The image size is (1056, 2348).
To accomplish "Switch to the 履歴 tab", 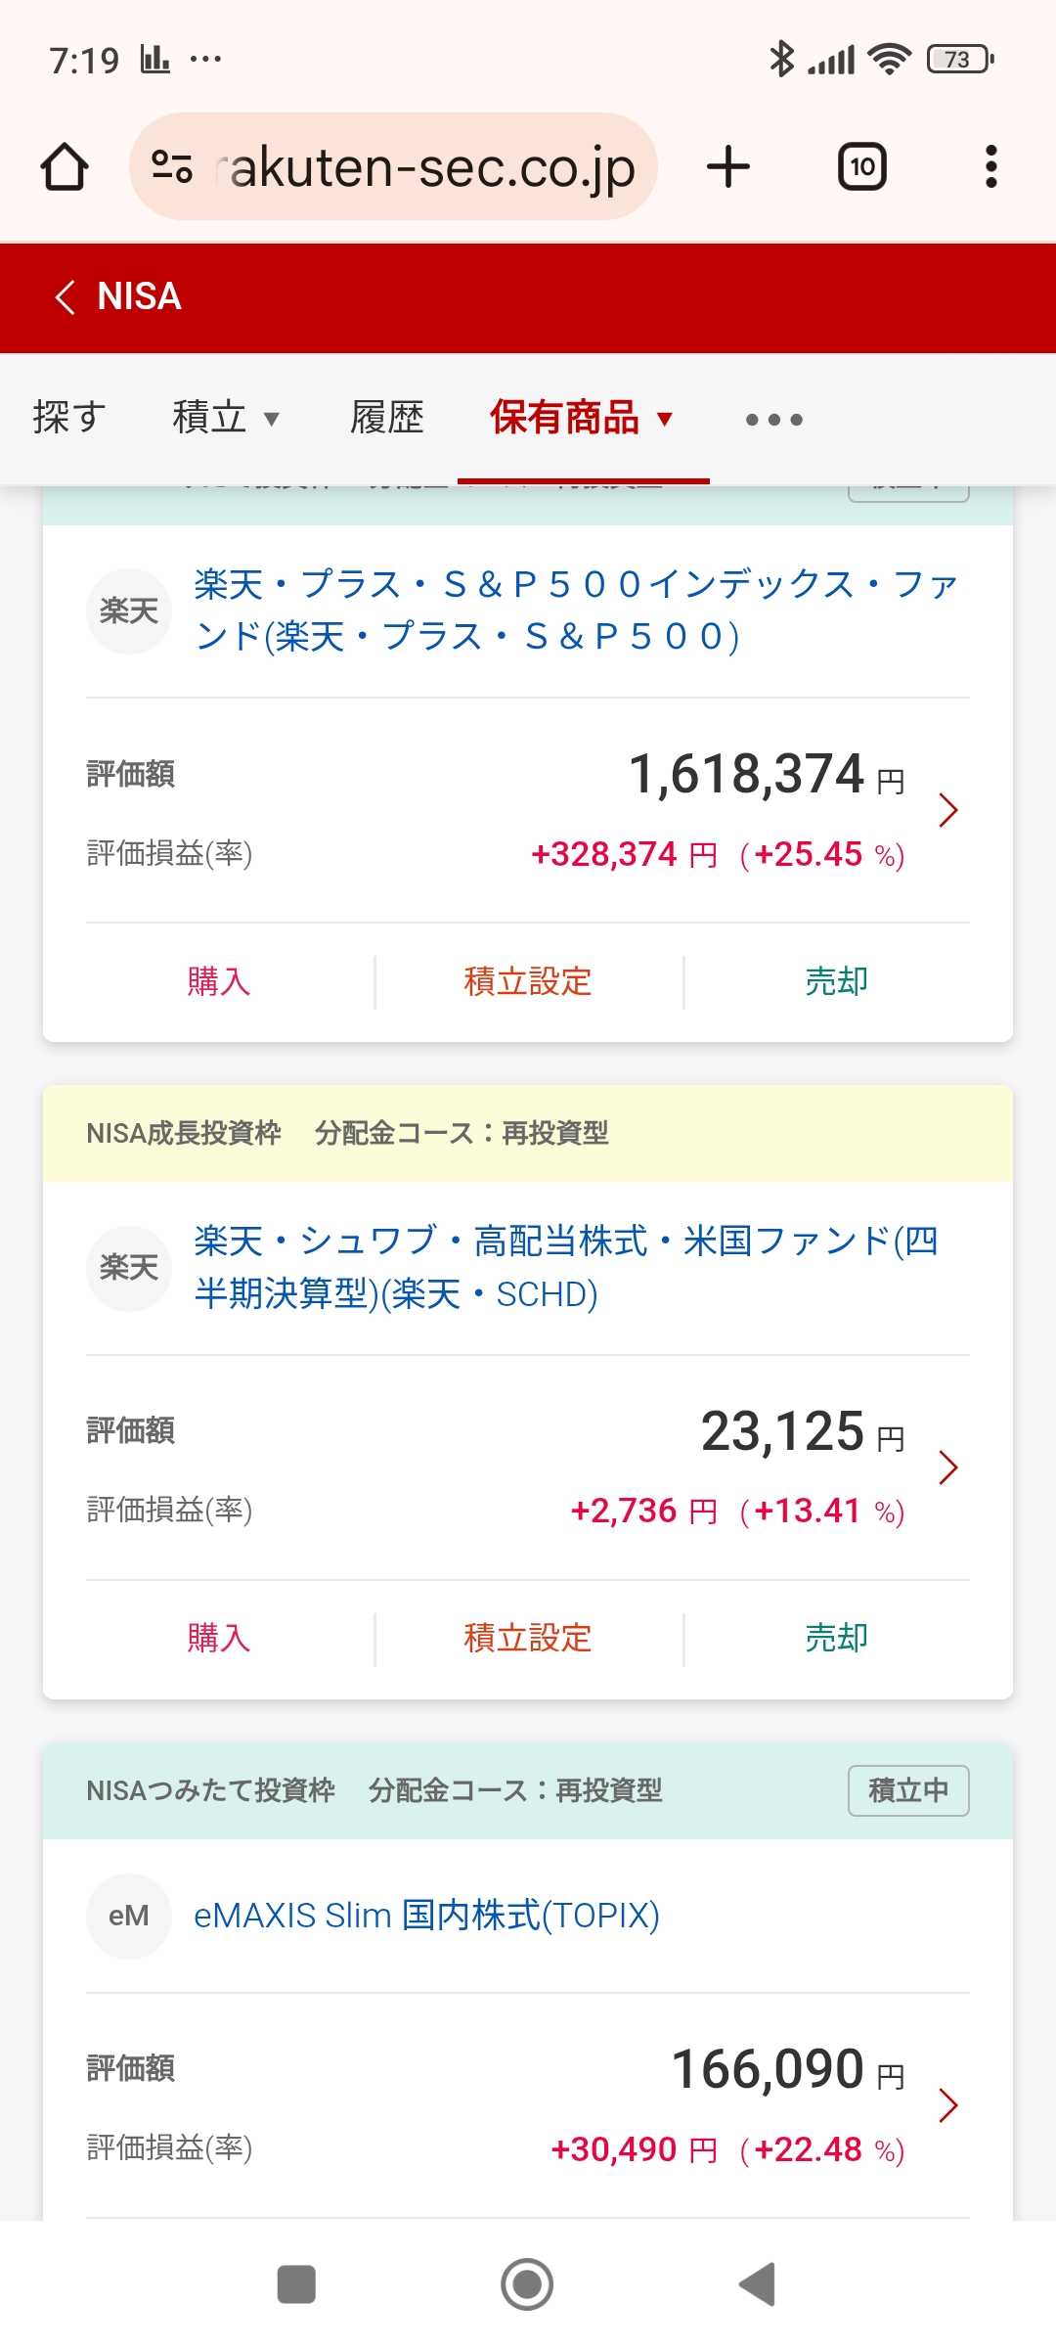I will coord(387,418).
